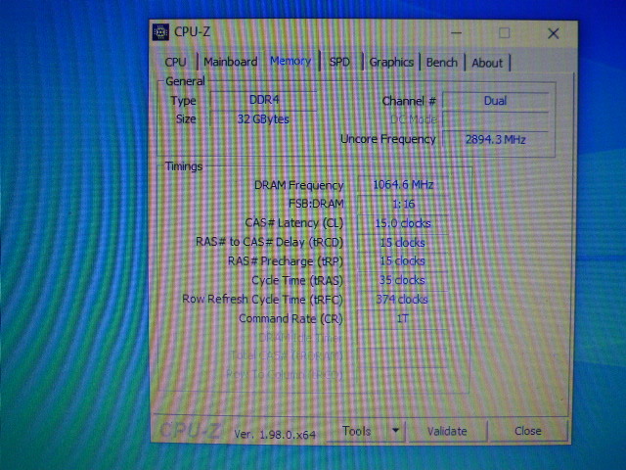The image size is (626, 470).
Task: Click the Ver. 1.98.0.x64 version text
Action: pyautogui.click(x=275, y=435)
